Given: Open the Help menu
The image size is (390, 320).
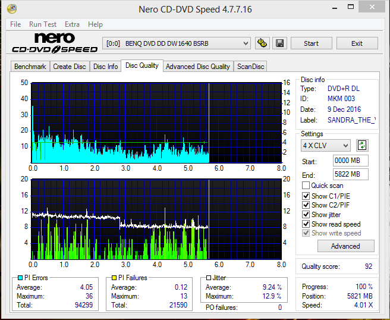Looking at the screenshot, I should click(95, 24).
